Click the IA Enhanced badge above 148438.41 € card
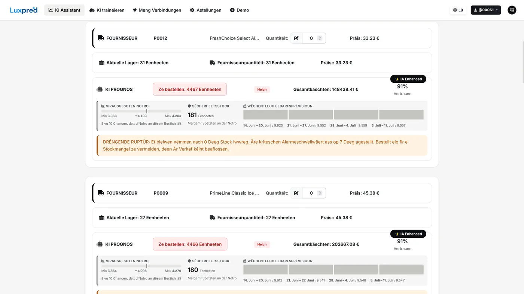The image size is (524, 294). (408, 79)
